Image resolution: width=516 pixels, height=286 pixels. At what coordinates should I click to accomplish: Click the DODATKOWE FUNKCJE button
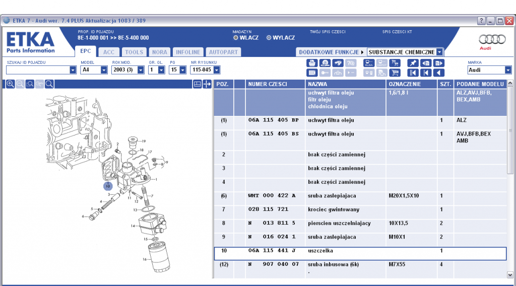point(331,52)
